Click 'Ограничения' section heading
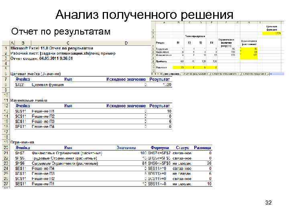Image resolution: width=289 pixels, height=217 pixels. click(22, 142)
